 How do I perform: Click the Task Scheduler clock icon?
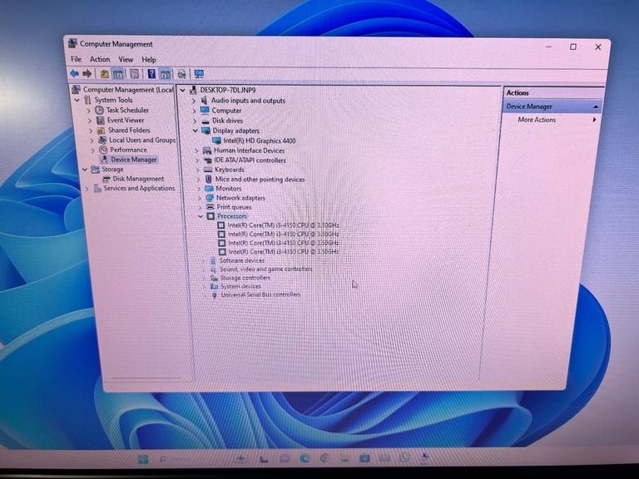tap(99, 110)
